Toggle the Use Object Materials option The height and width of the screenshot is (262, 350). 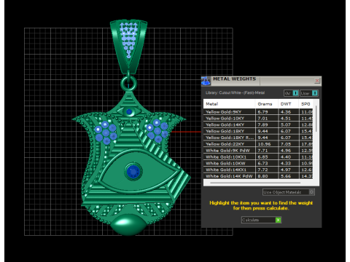(x=289, y=192)
